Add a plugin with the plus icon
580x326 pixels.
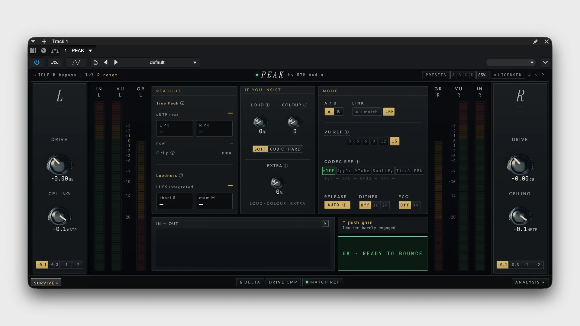(44, 41)
